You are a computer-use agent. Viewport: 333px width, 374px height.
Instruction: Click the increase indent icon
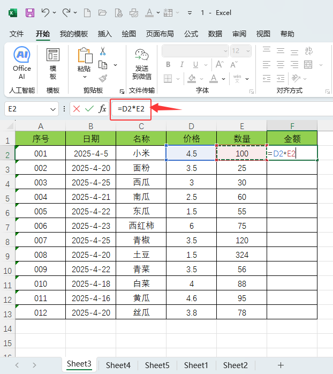pos(281,78)
